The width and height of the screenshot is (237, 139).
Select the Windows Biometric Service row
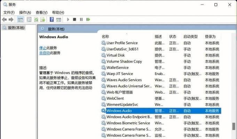tap(161, 123)
